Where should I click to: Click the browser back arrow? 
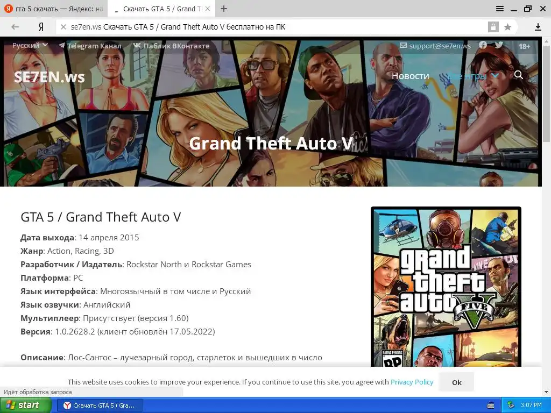15,27
